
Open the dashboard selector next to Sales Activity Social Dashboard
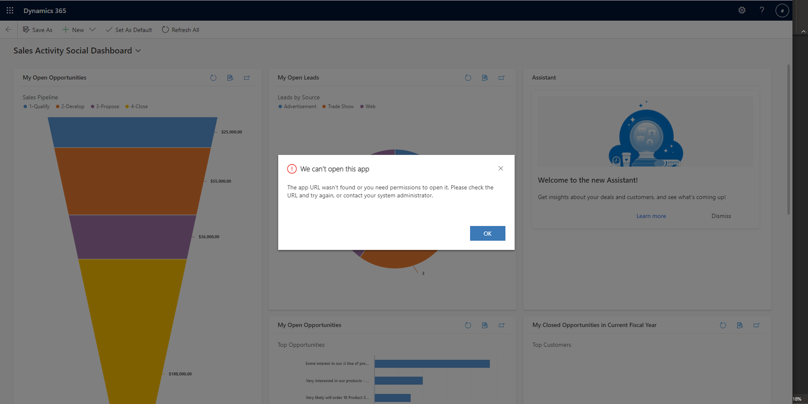point(138,50)
